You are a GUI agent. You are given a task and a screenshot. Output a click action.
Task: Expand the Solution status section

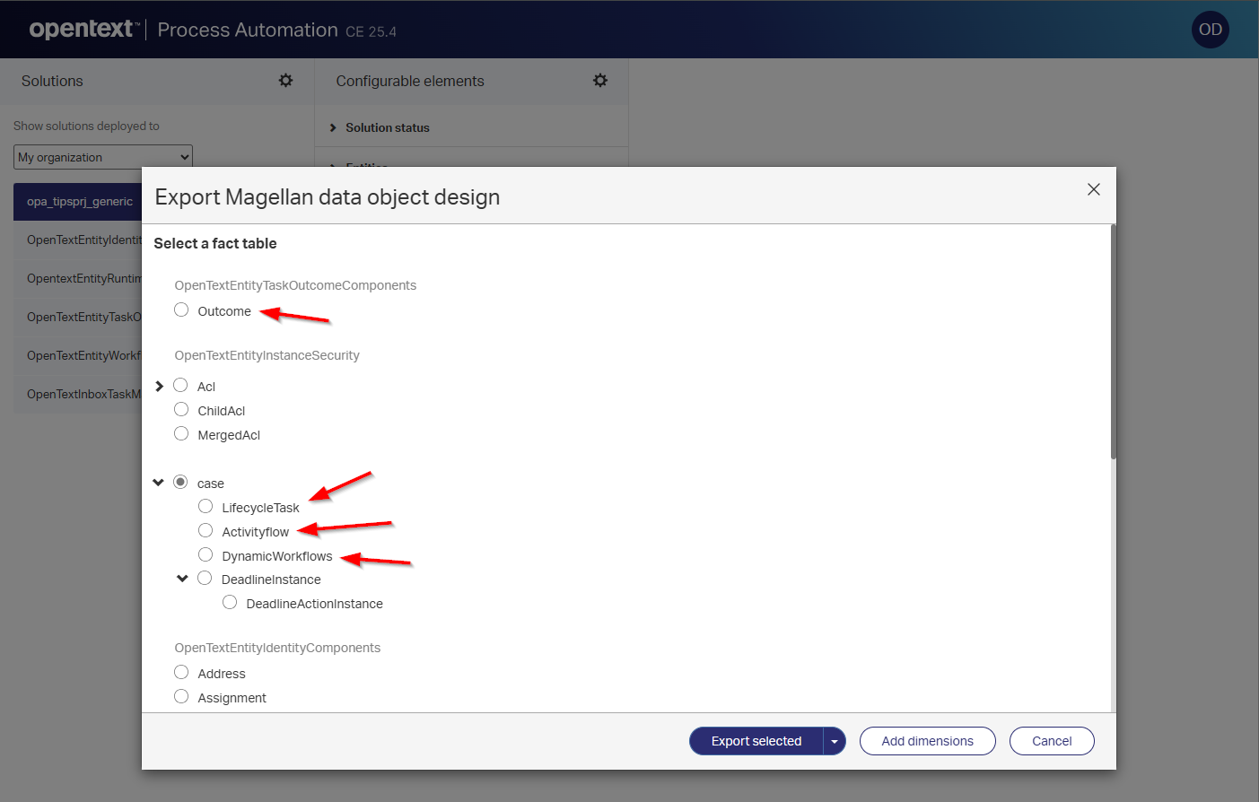click(x=333, y=128)
